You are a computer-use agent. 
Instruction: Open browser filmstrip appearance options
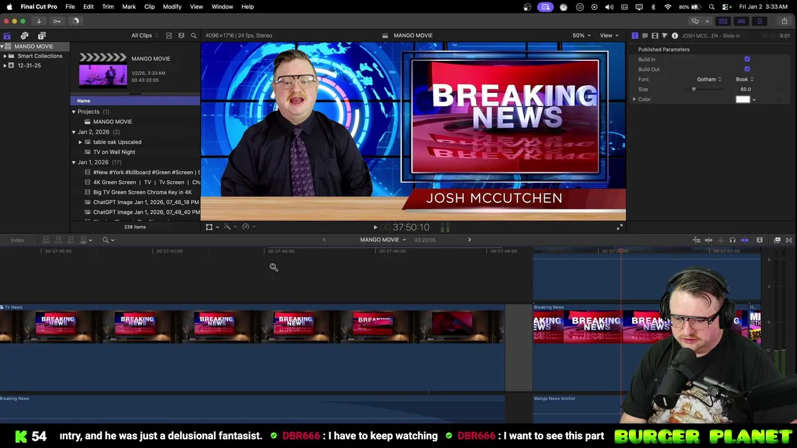click(181, 35)
